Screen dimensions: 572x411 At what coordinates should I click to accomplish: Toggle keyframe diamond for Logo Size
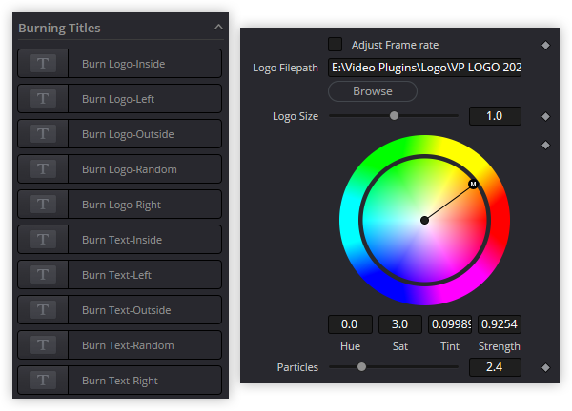(545, 116)
